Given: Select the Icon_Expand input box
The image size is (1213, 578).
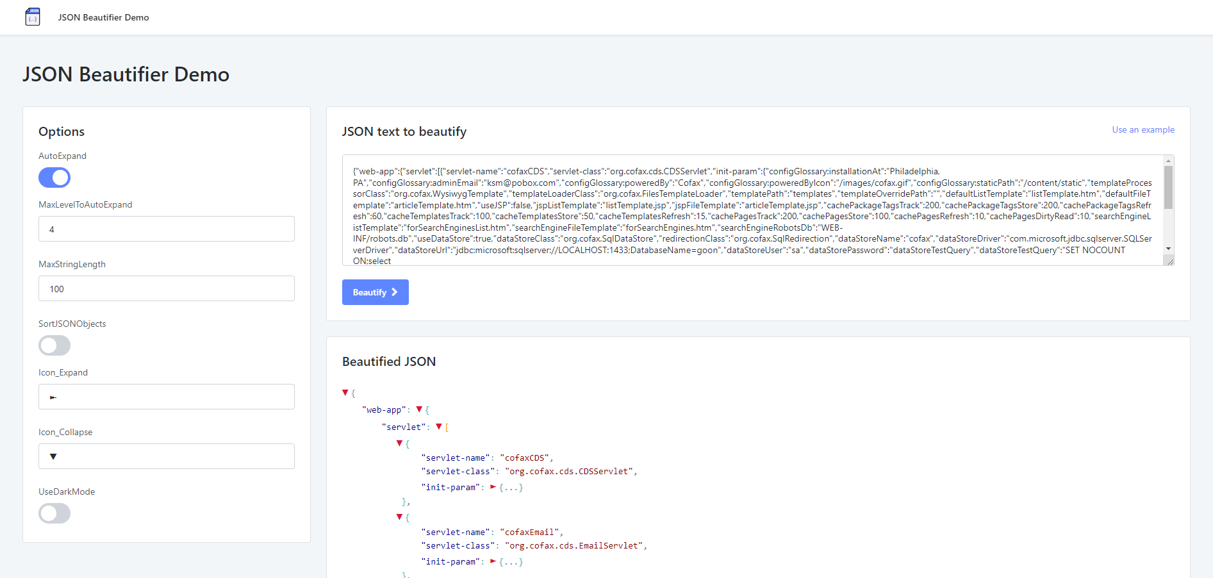Looking at the screenshot, I should [x=167, y=397].
